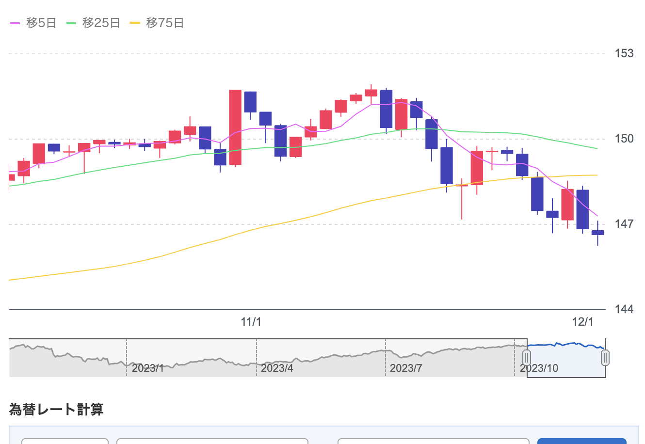Click the 2023/4 marker in overview chart
This screenshot has height=444, width=645.
coord(276,368)
